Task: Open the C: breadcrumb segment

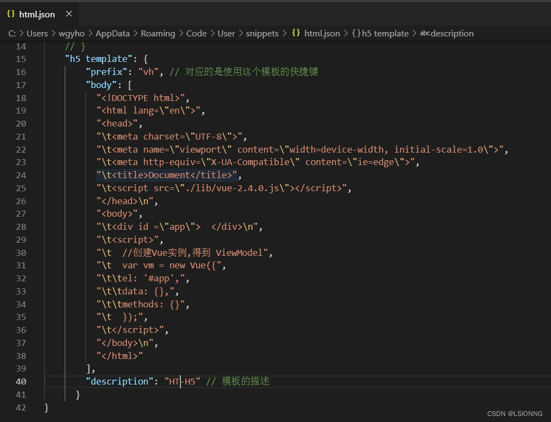Action: click(12, 33)
